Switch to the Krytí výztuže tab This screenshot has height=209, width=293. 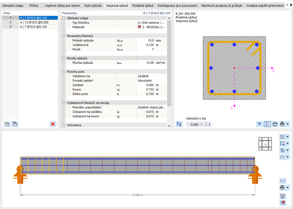tap(93, 5)
